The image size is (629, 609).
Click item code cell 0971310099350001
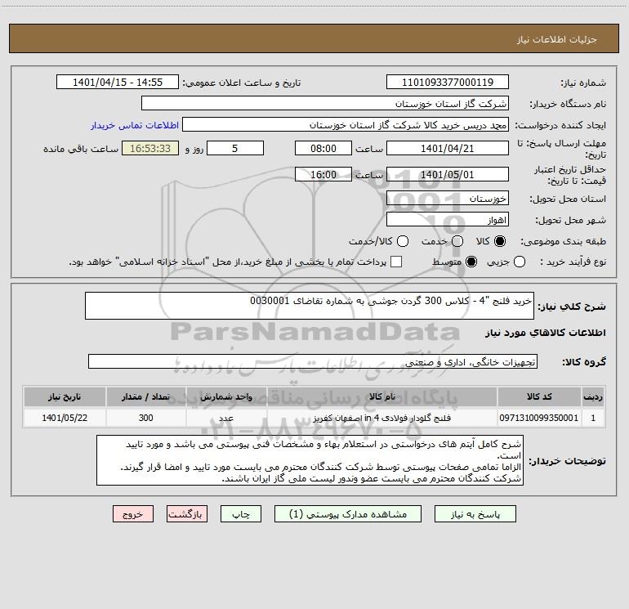pos(539,418)
